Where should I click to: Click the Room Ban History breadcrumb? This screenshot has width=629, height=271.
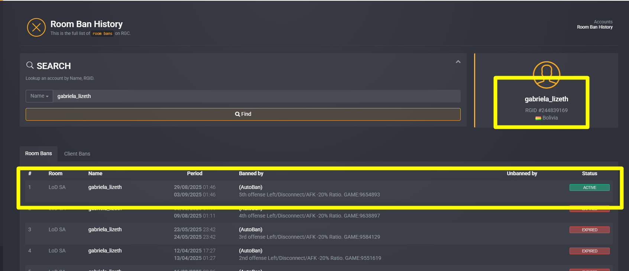click(595, 27)
